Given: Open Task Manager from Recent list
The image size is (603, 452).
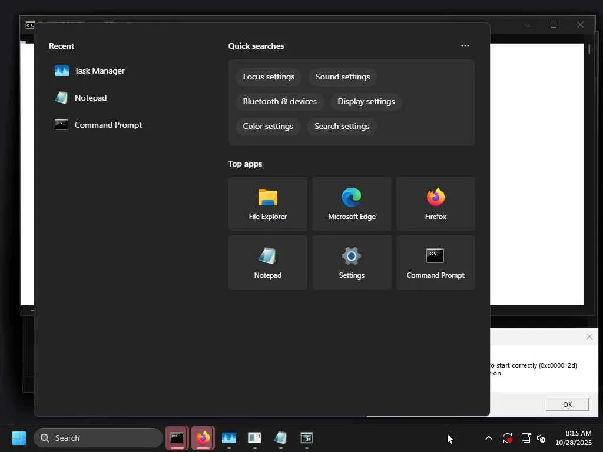Looking at the screenshot, I should pos(90,71).
